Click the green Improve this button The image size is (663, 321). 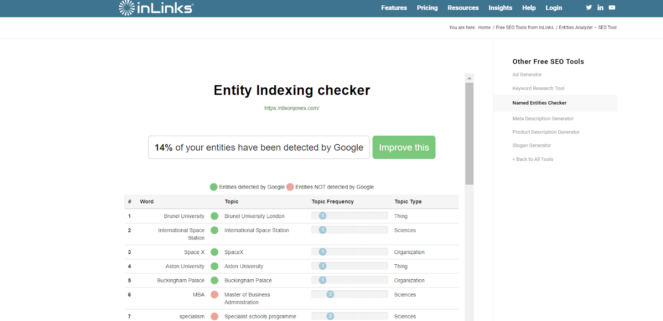[404, 147]
